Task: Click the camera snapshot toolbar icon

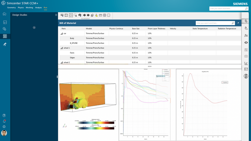Action: pos(80,15)
